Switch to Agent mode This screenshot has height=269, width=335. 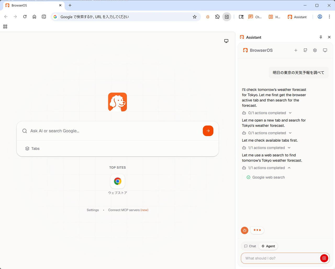tap(268, 246)
